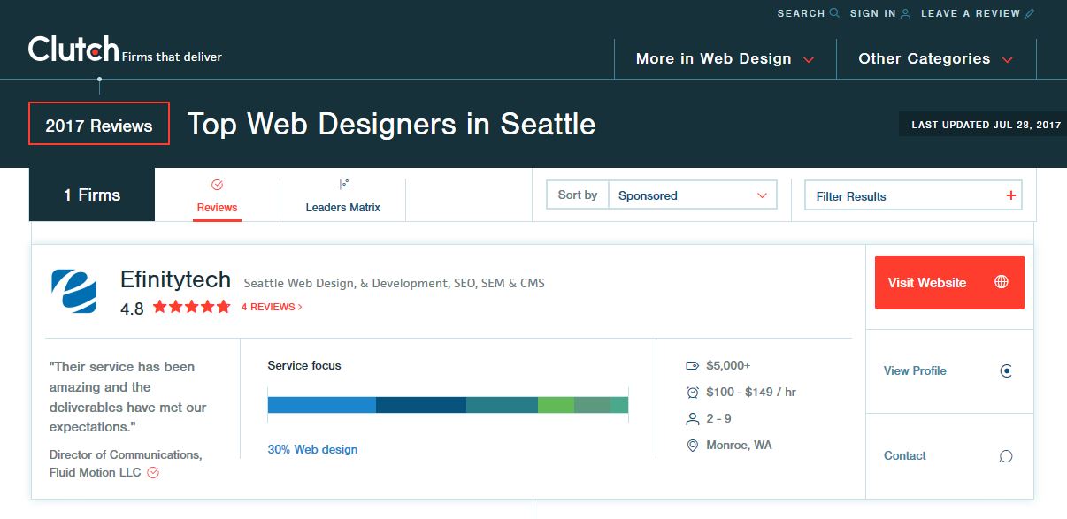Image resolution: width=1067 pixels, height=519 pixels.
Task: Click the $100 - $149 / hr text
Action: point(751,392)
